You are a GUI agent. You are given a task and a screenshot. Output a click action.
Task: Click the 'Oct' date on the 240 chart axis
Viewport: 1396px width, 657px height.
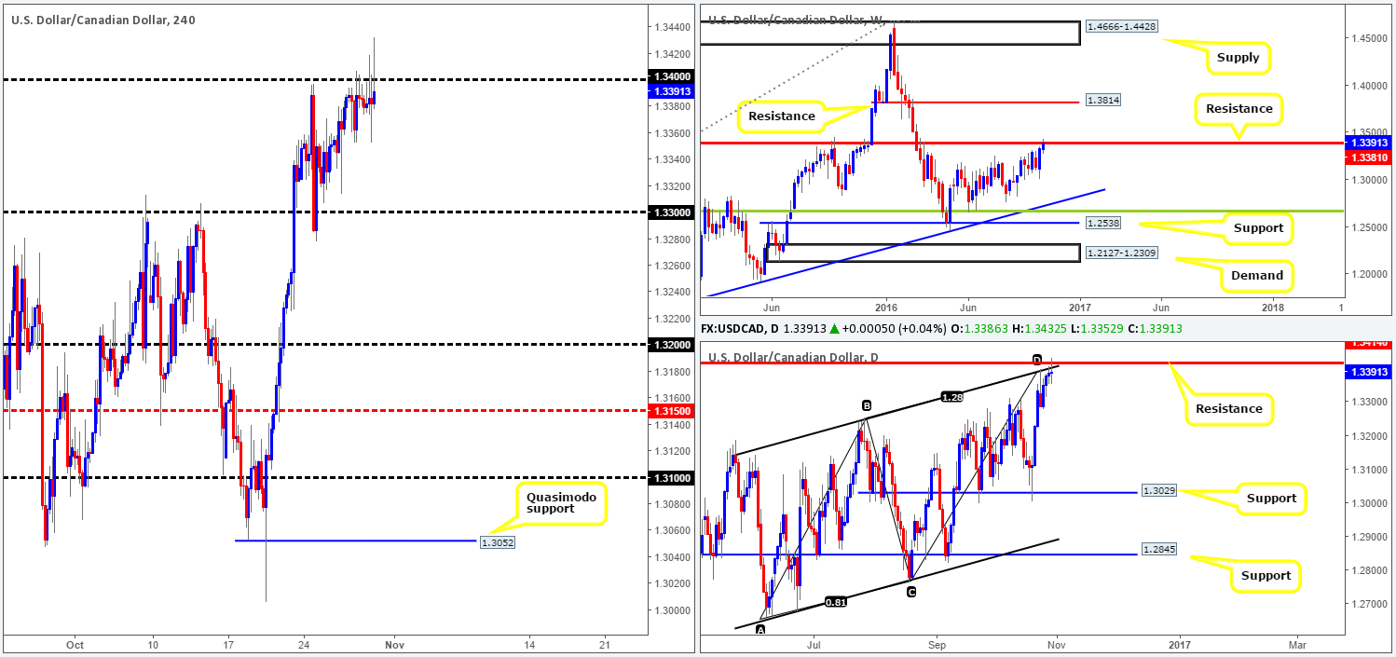75,644
